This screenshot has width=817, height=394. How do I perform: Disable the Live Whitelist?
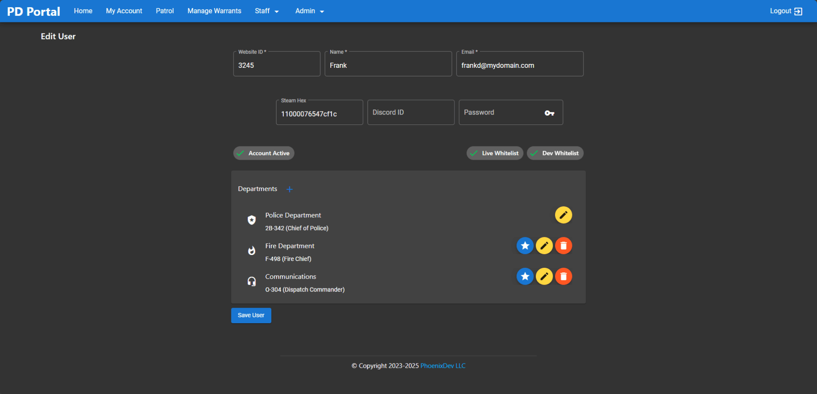click(x=494, y=153)
